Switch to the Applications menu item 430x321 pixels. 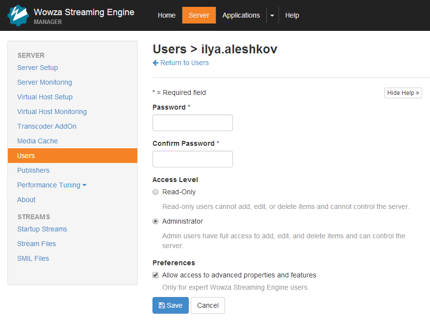[x=241, y=15]
